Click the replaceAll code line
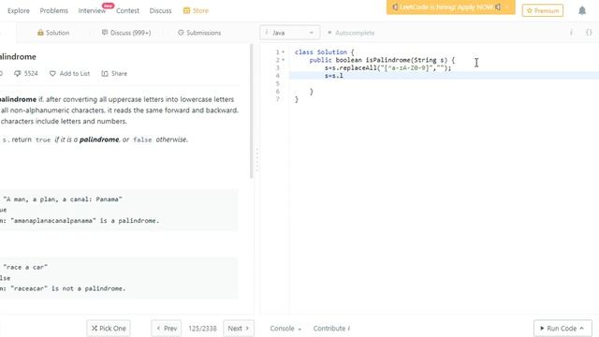Screen dimensions: 599x337 point(387,68)
